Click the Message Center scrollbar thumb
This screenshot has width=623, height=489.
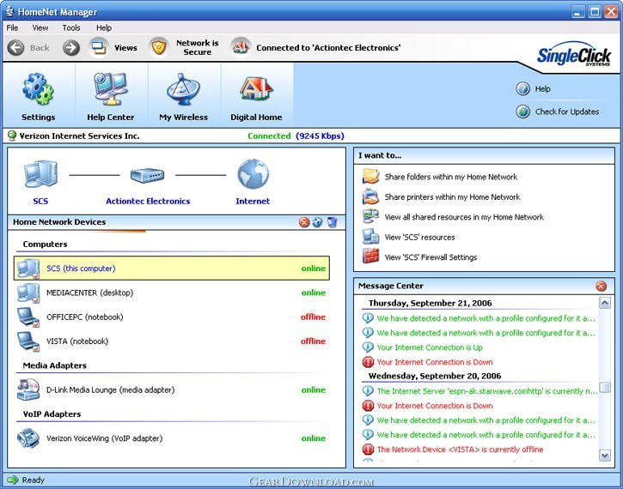(x=605, y=387)
